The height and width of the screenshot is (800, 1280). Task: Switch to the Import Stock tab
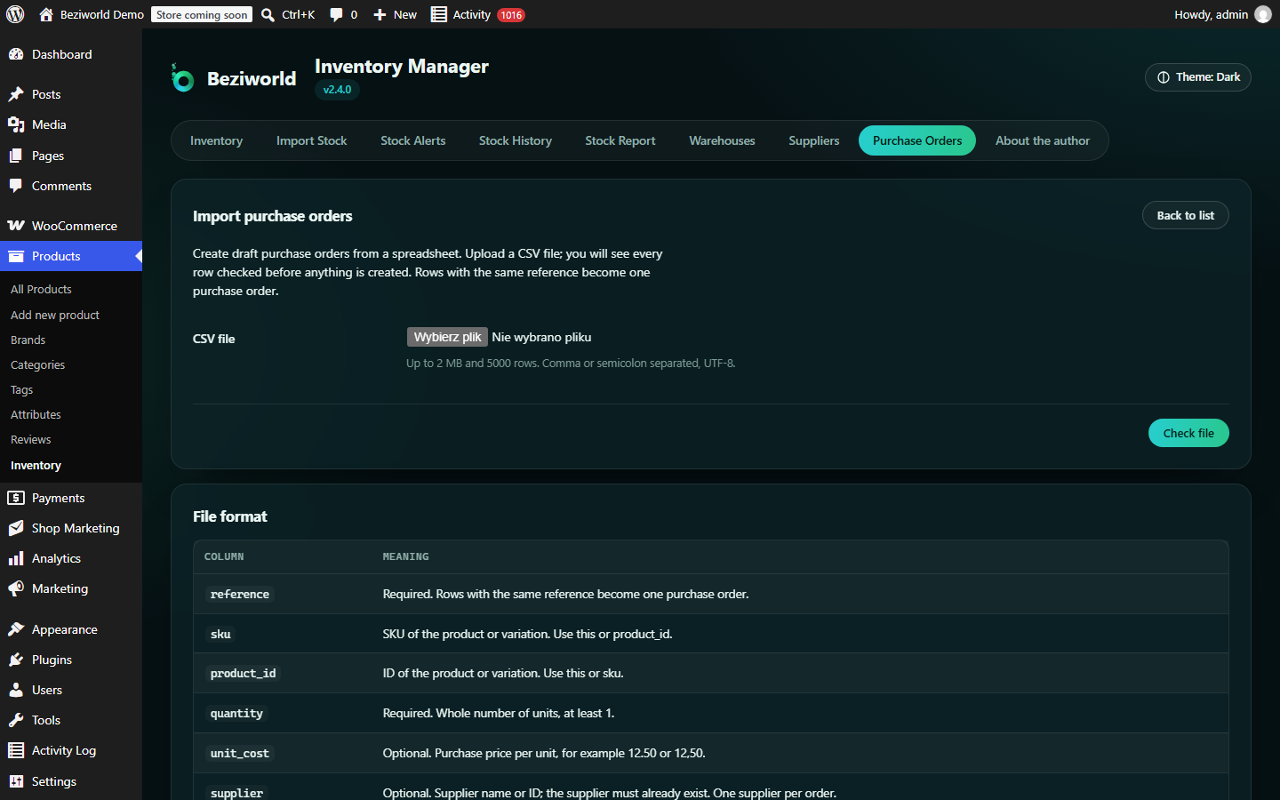[x=311, y=140]
